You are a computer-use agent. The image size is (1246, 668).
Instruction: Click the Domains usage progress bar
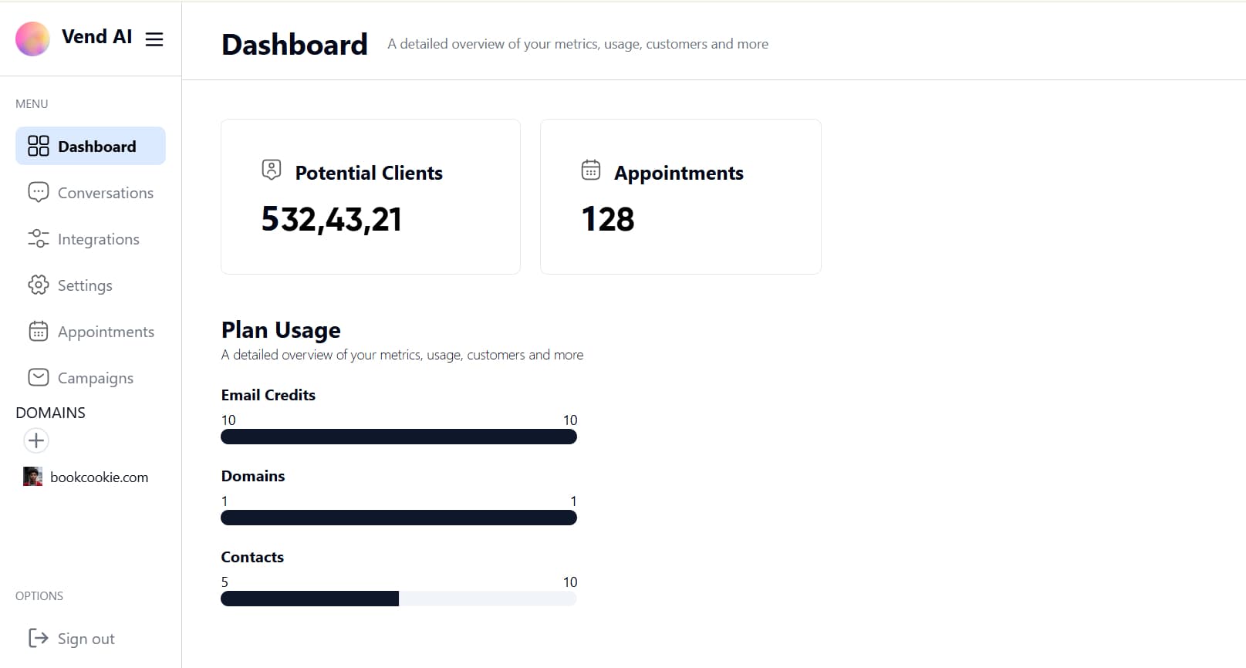[398, 518]
